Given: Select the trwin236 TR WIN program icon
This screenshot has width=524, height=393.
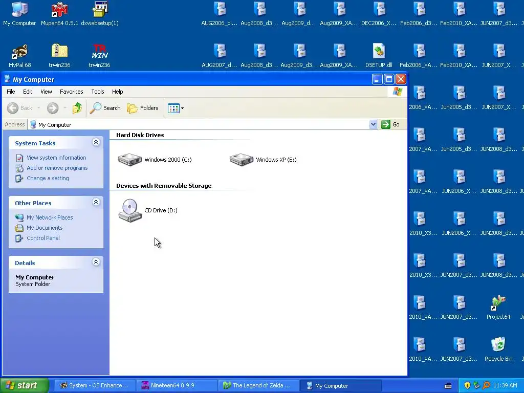Looking at the screenshot, I should coord(100,56).
